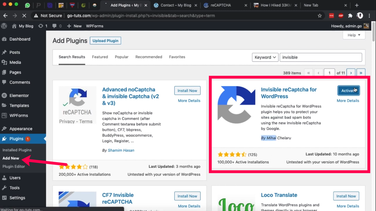Switch to the Popular plugins tab
Image resolution: width=376 pixels, height=211 pixels.
click(x=122, y=57)
